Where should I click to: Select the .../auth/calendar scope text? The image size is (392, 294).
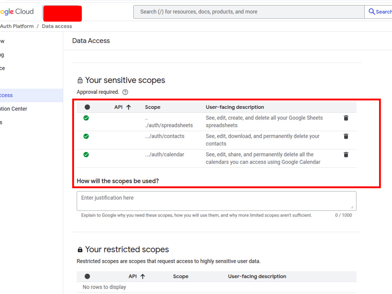tap(165, 155)
